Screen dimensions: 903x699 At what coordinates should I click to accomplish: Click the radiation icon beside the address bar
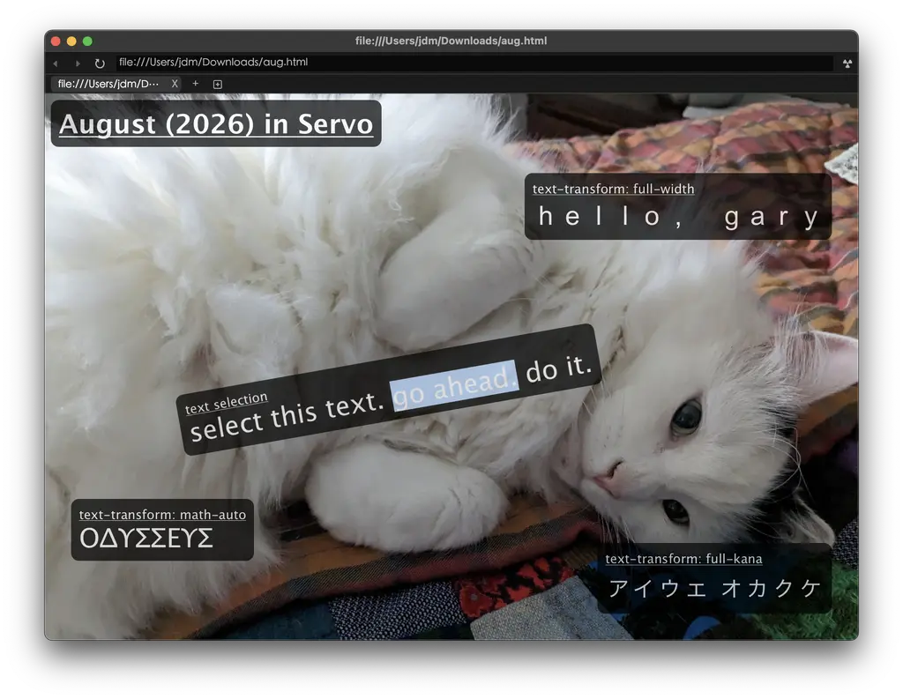coord(847,63)
